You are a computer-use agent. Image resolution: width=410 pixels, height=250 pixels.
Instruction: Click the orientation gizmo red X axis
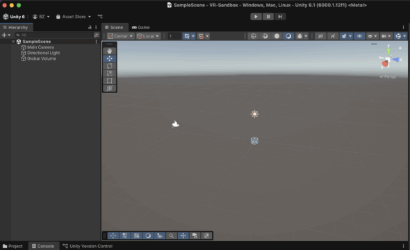pyautogui.click(x=385, y=63)
